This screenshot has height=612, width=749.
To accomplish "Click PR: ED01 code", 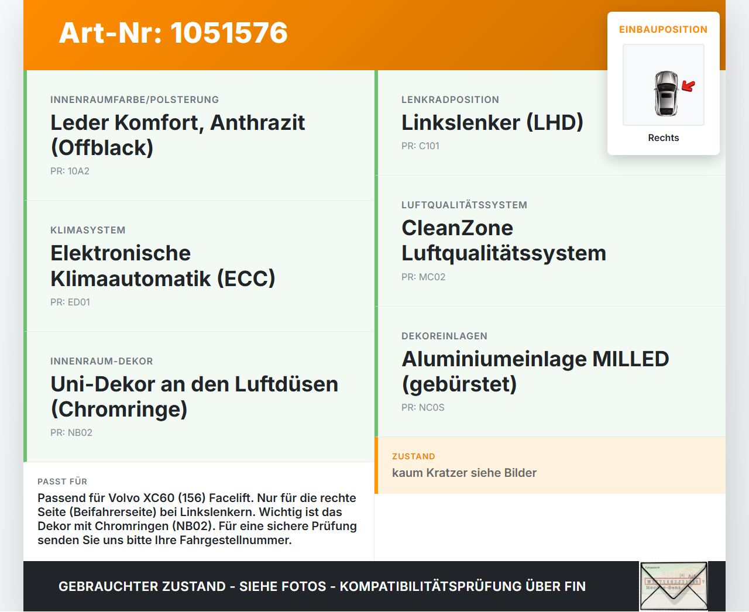I will coord(70,302).
